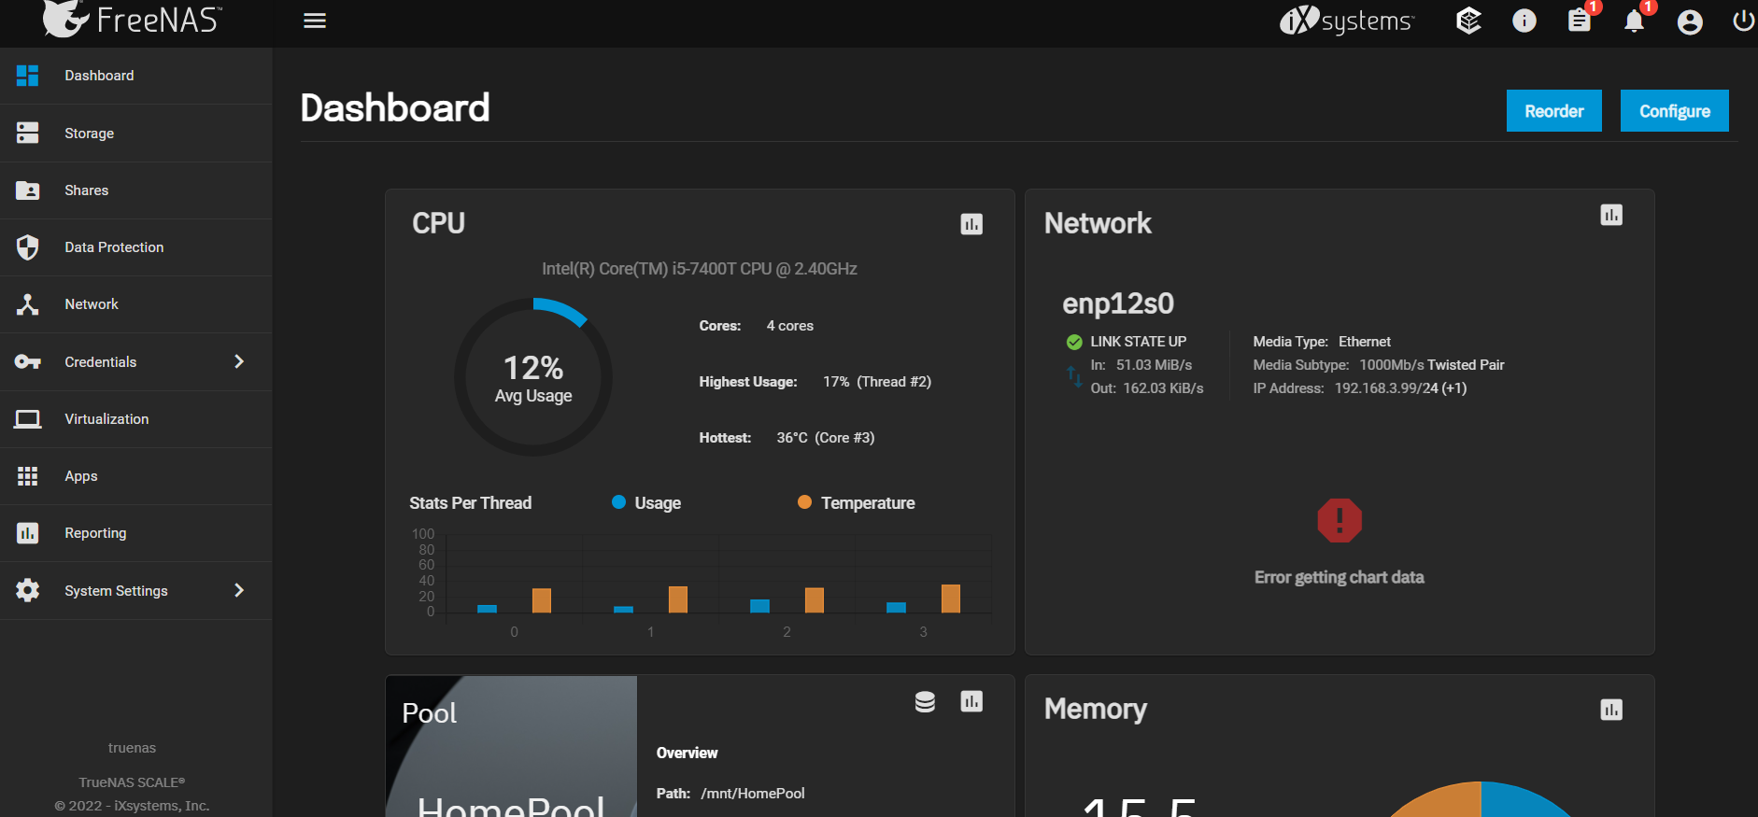This screenshot has width=1758, height=817.
Task: Go to Storage menu item
Action: [136, 133]
